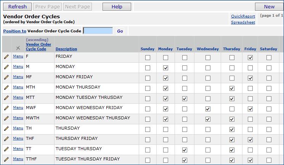Uncheck Monday checkbox in MONDAY row
Viewport: 284px width, 165px height.
(165, 68)
